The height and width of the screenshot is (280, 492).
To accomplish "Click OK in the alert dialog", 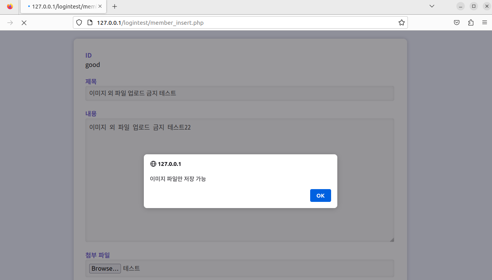I will (x=320, y=195).
